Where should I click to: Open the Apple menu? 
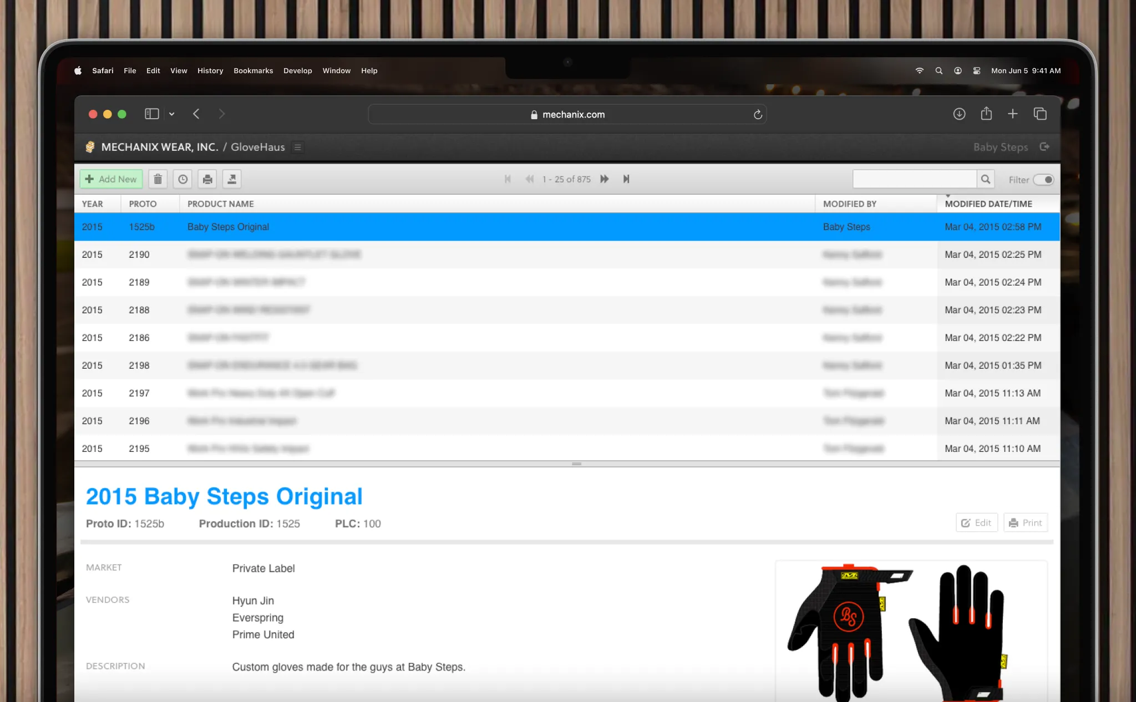click(78, 70)
